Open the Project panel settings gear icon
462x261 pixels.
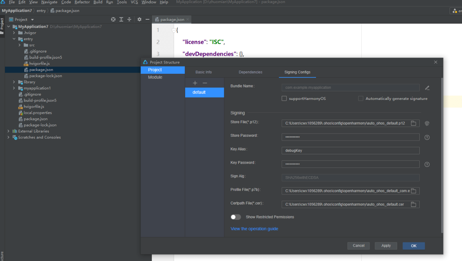140,19
